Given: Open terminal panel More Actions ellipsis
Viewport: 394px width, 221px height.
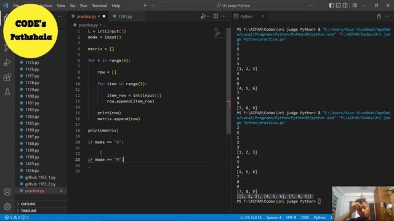Looking at the screenshot, I should coord(387,17).
